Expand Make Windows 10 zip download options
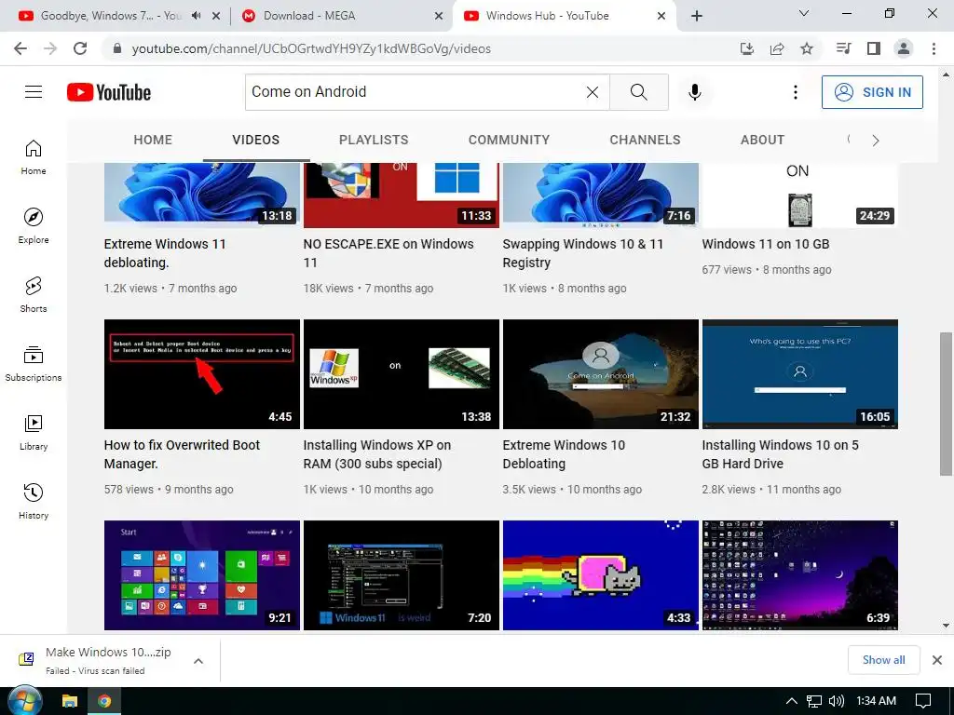 pyautogui.click(x=198, y=661)
